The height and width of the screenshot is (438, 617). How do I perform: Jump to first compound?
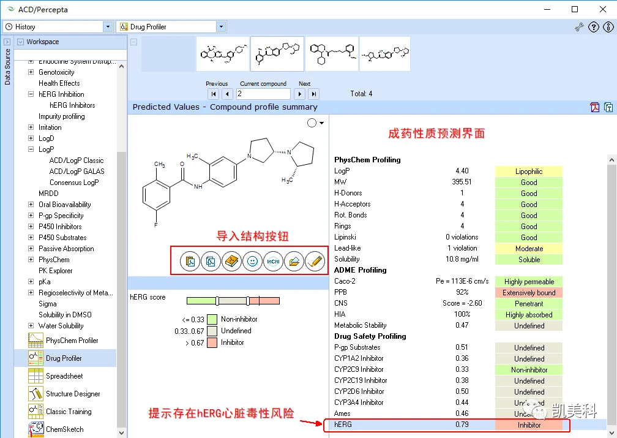213,94
